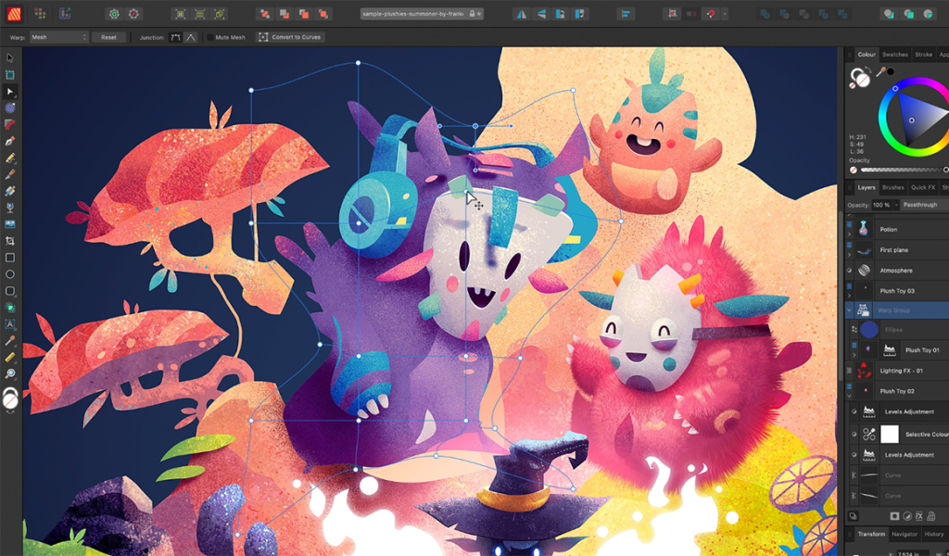Select the Pen tool

(9, 142)
